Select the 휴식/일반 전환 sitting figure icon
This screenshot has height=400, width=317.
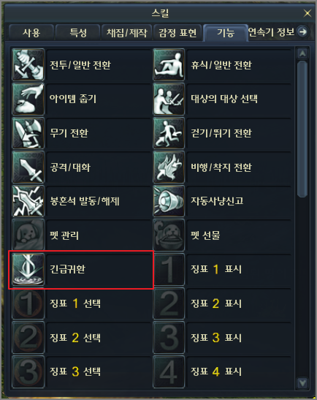169,65
